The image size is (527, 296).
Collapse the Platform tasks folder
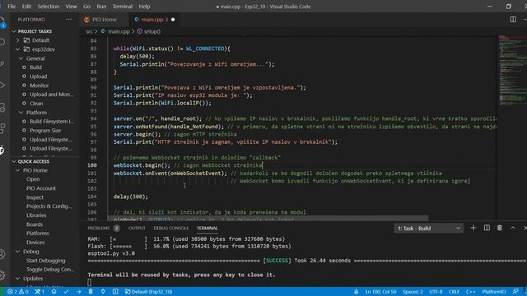click(21, 113)
